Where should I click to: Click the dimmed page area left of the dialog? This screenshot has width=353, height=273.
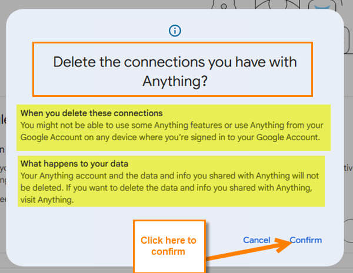point(3,176)
